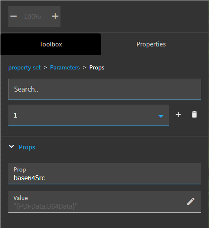Image resolution: width=209 pixels, height=228 pixels.
Task: Add a new prop entry with the plus icon
Action: 178,115
